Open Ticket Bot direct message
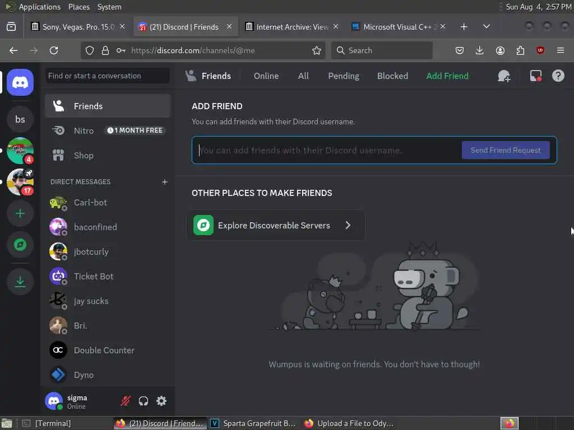Screen dimensions: 574x430 [108, 277]
